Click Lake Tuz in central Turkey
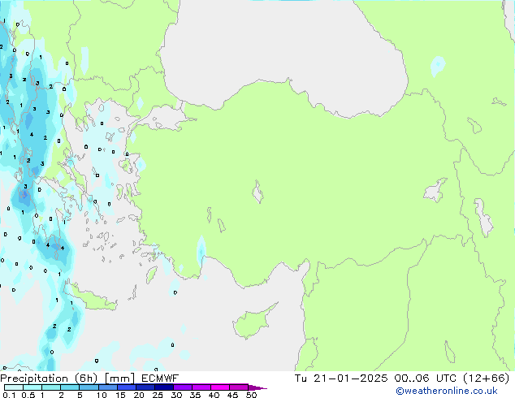 pos(258,193)
